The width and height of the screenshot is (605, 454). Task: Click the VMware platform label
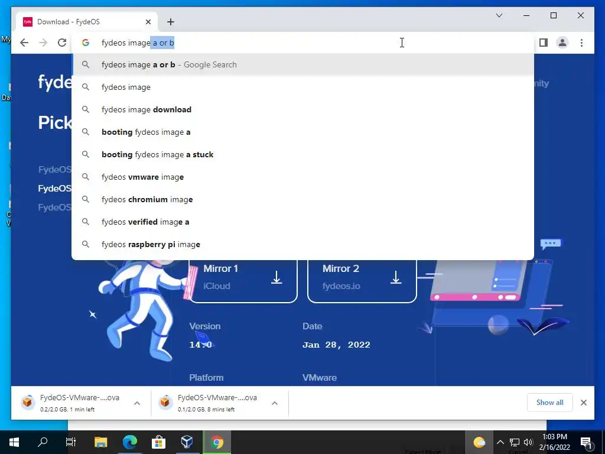point(320,378)
